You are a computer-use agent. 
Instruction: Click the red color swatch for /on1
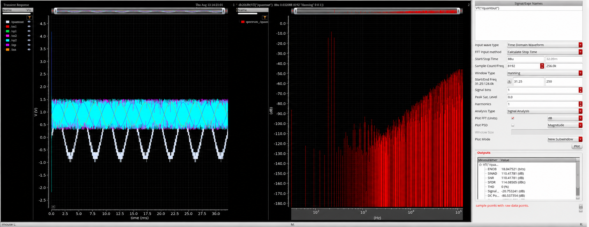8,27
